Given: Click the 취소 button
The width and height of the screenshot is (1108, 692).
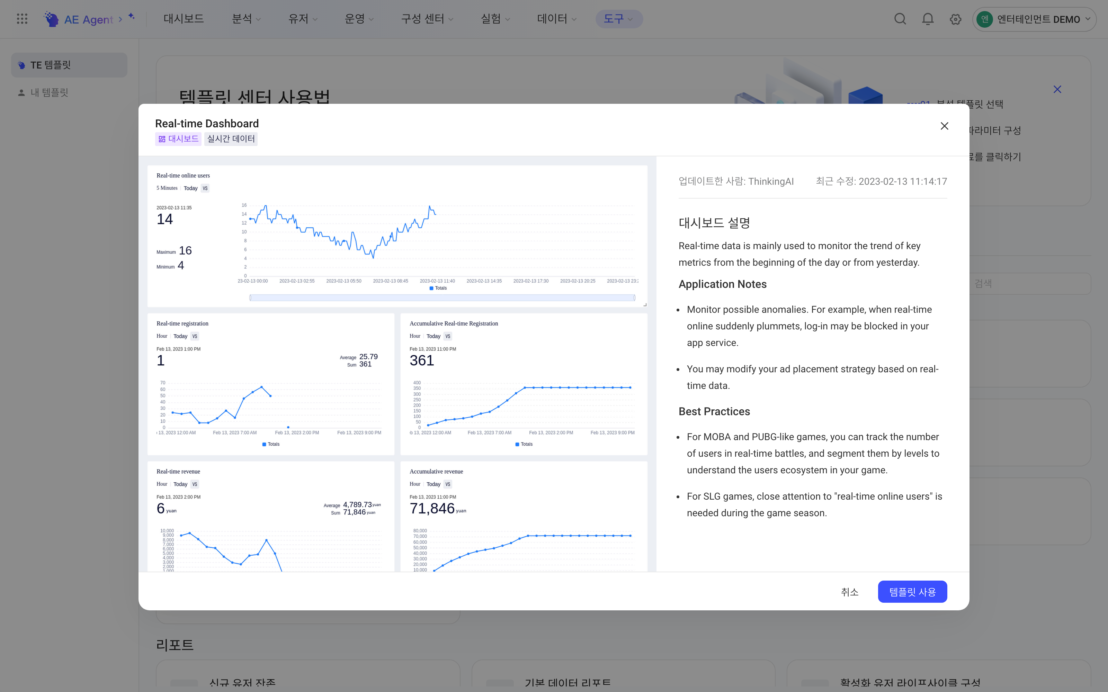Looking at the screenshot, I should [x=849, y=592].
